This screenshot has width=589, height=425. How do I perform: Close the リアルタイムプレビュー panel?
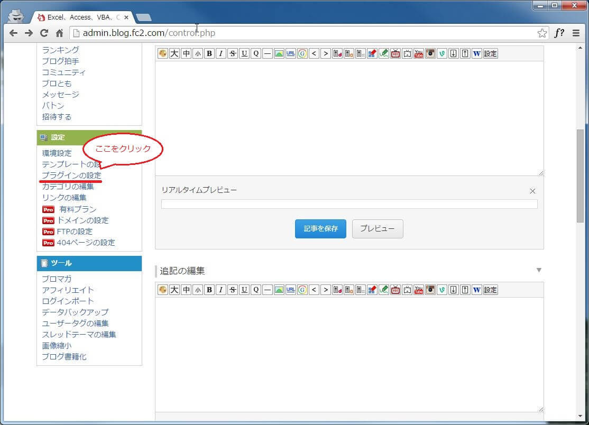click(532, 191)
